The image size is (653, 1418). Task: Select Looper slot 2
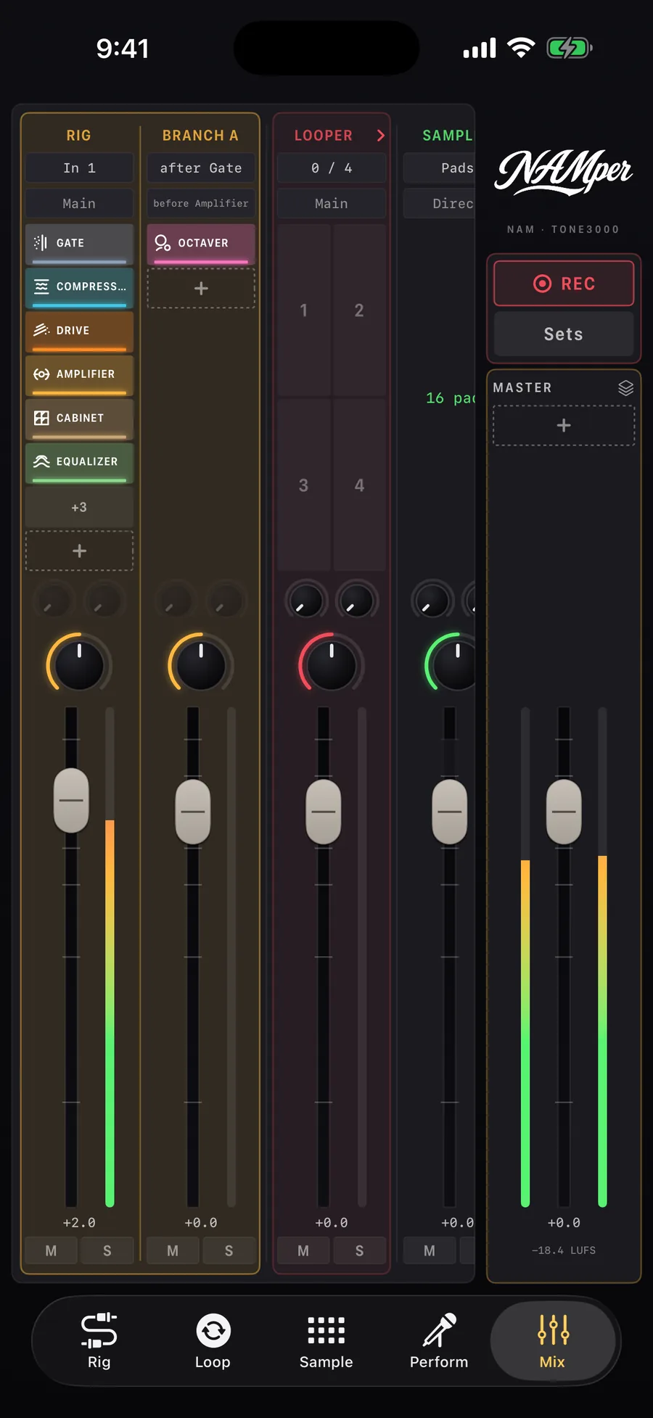click(359, 310)
